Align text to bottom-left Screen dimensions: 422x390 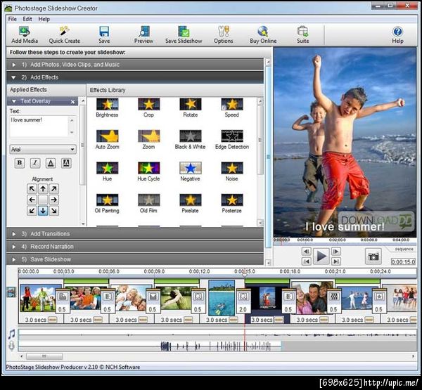(32, 211)
